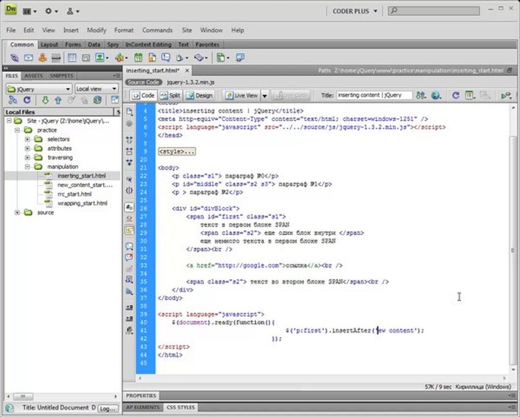
Task: Insert a Server-Side Include
Action: pyautogui.click(x=152, y=58)
